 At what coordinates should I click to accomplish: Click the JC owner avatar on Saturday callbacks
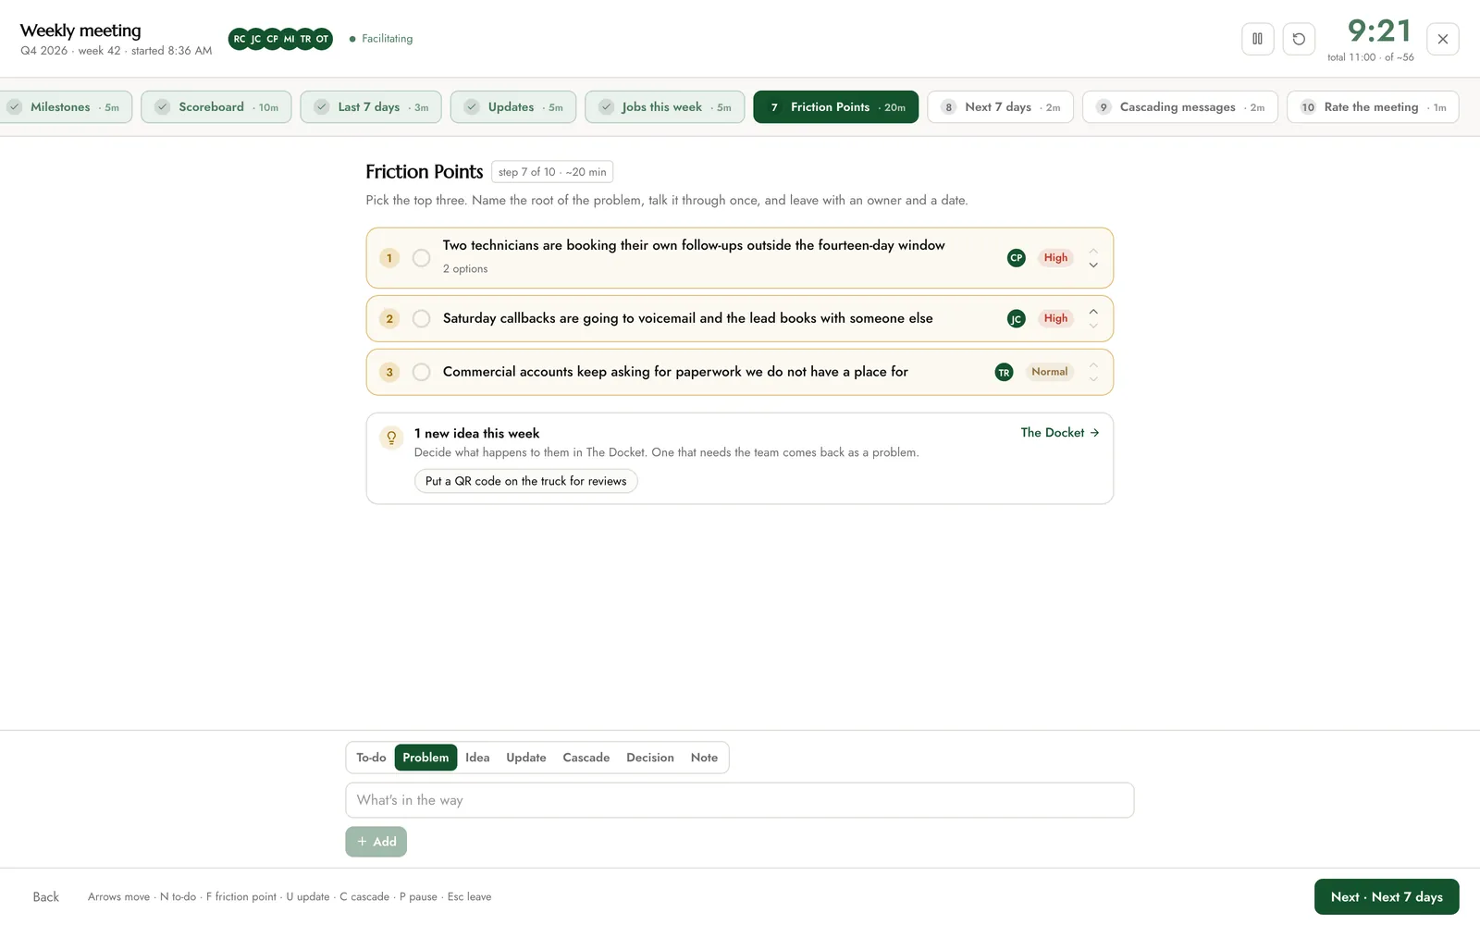(1016, 319)
